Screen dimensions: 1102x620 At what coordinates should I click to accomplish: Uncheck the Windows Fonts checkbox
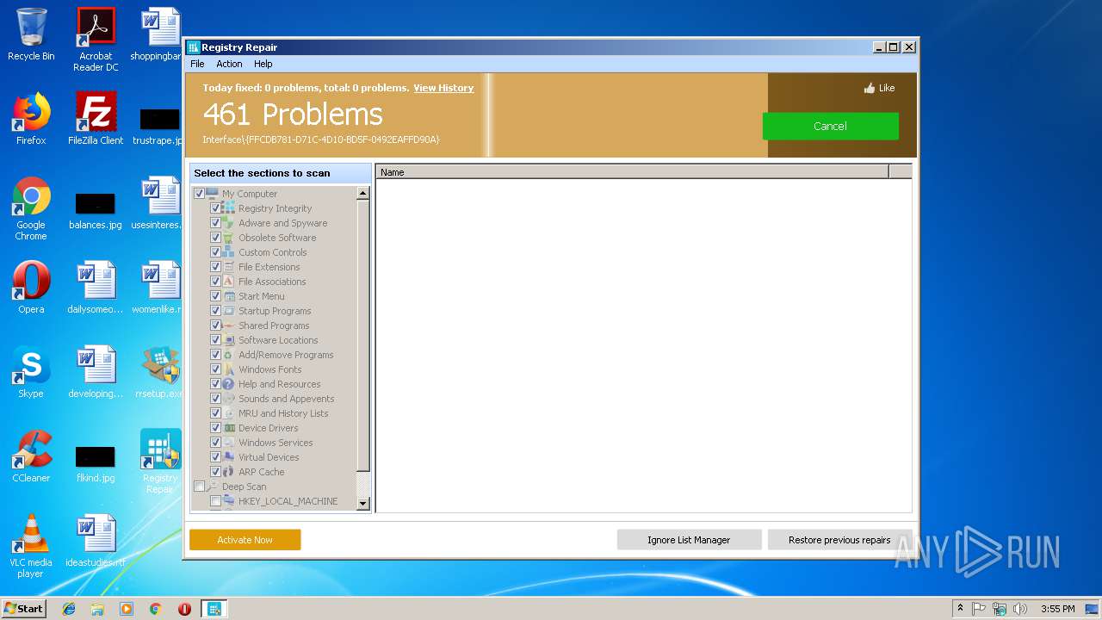coord(215,369)
